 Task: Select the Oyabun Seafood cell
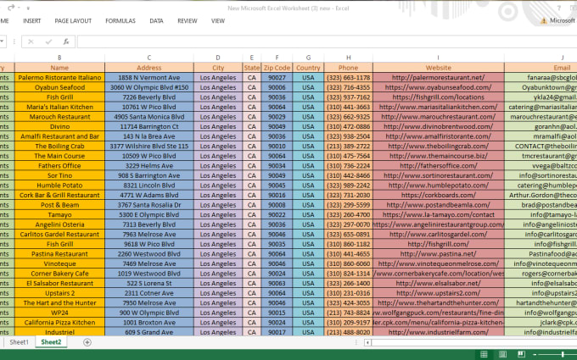click(59, 87)
